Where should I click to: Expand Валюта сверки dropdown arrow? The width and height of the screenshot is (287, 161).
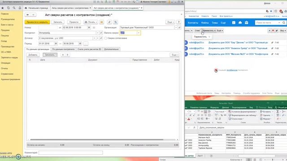(x=139, y=33)
